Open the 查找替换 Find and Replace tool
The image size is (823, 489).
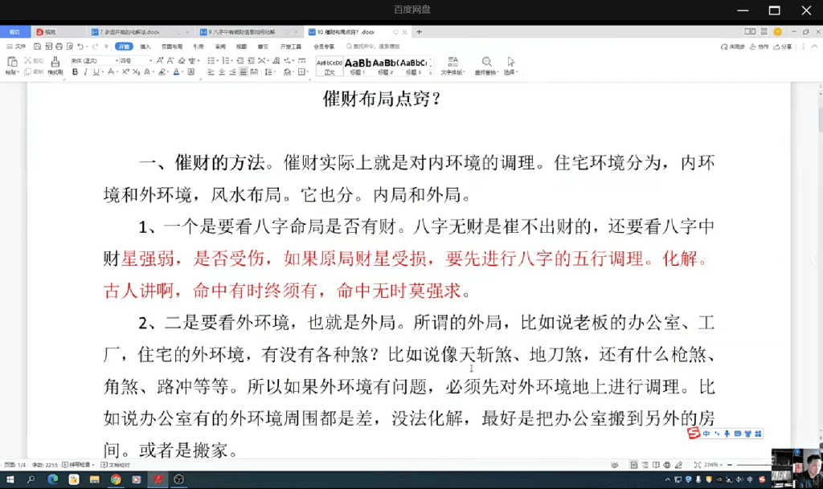486,65
